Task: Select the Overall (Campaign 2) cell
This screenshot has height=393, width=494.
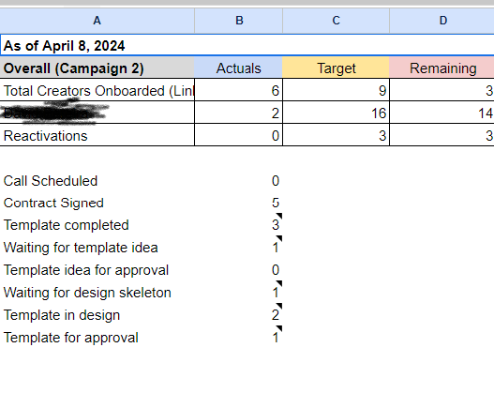Action: click(x=97, y=68)
